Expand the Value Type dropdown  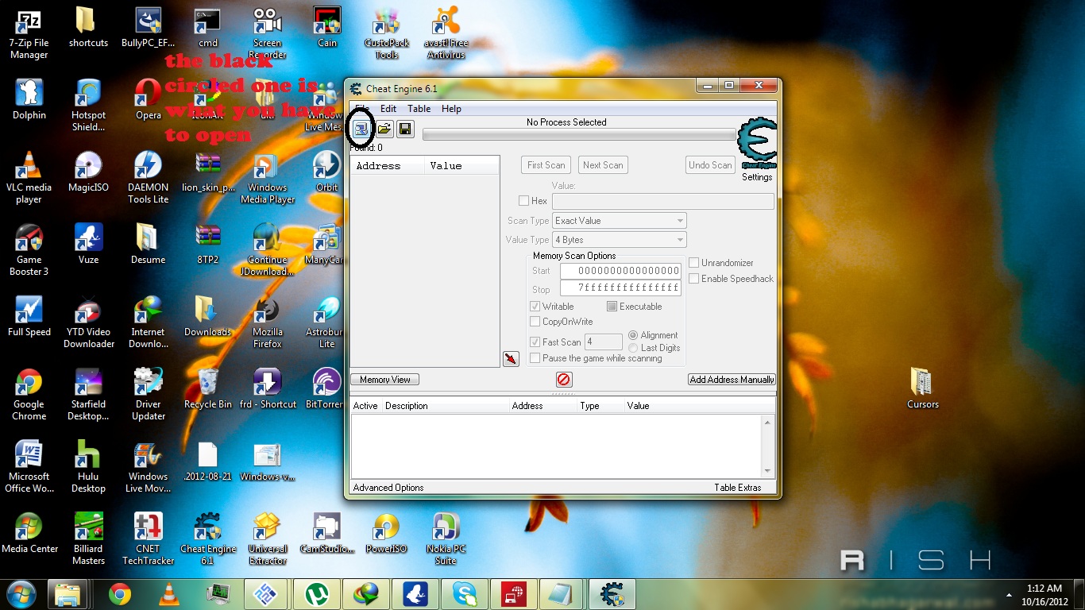pos(619,240)
